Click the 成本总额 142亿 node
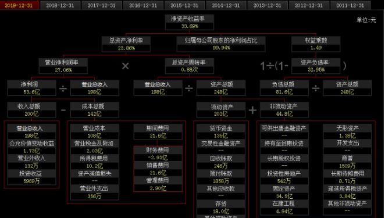 pyautogui.click(x=95, y=110)
